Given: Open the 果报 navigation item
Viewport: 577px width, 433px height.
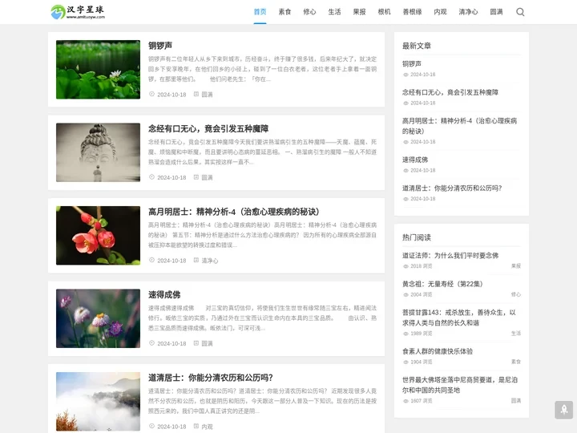Looking at the screenshot, I should point(359,12).
